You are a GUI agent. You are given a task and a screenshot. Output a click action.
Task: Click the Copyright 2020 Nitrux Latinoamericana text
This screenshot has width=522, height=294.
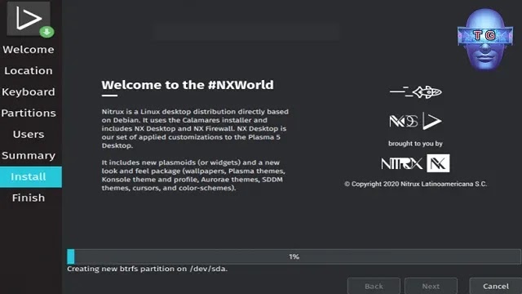[415, 184]
